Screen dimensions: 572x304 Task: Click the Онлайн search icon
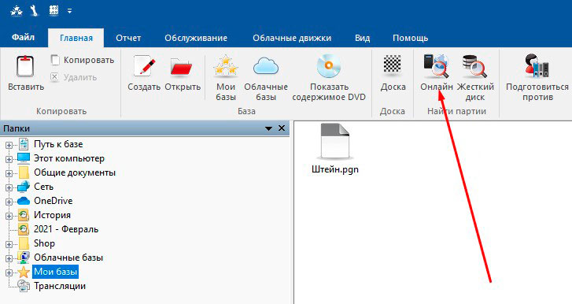(x=437, y=66)
